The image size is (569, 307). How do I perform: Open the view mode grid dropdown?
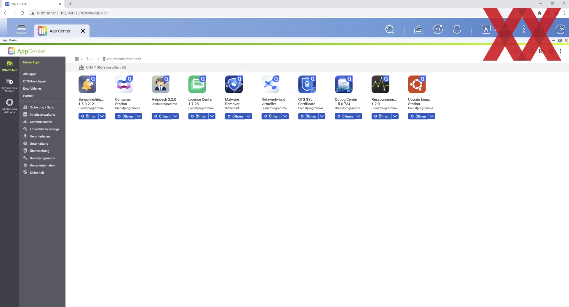79,59
